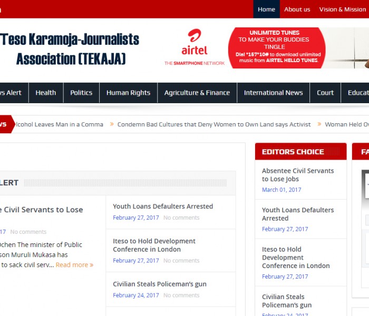Click March 01, 2017 date in Editors Choice
Viewport: 369px width, 316px height.
pos(281,190)
